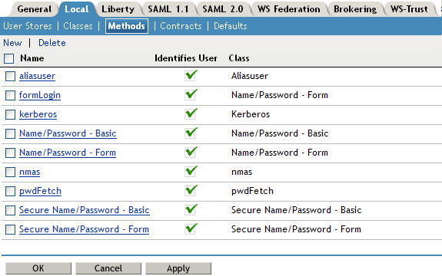Open the aliasuser method link

pyautogui.click(x=37, y=76)
